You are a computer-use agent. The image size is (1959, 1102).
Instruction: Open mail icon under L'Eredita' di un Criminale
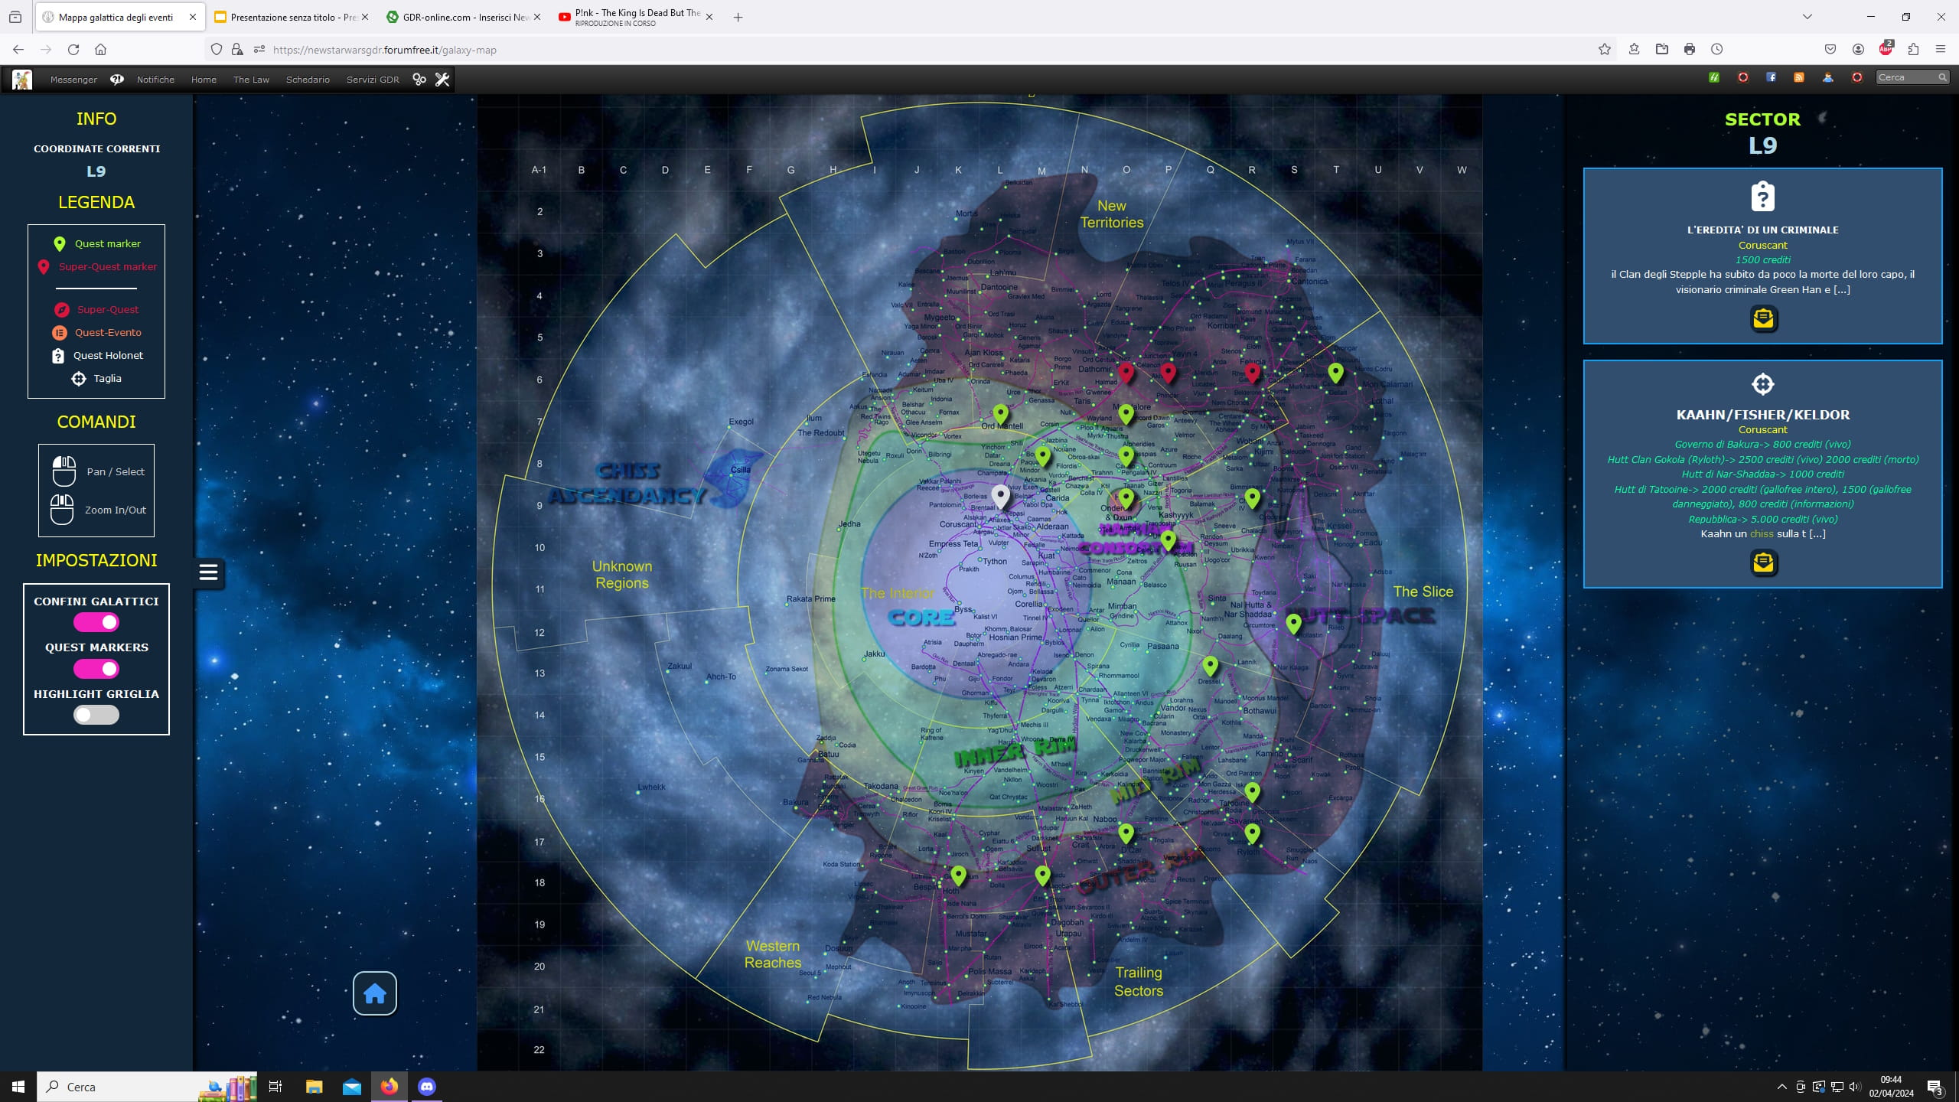[x=1763, y=318]
